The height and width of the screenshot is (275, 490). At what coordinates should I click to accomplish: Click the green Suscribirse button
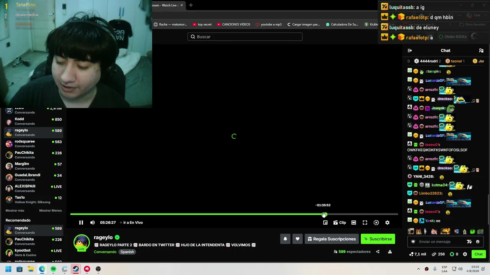[x=378, y=239]
